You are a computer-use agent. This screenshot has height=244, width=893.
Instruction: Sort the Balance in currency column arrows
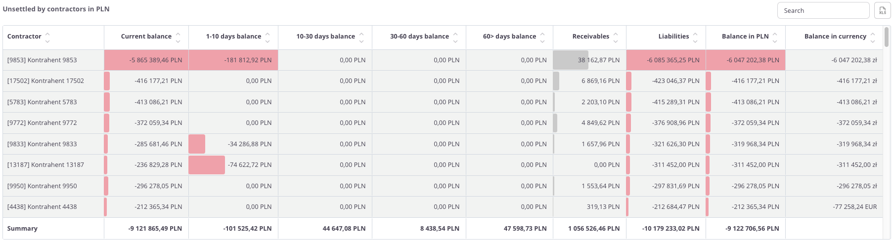873,37
